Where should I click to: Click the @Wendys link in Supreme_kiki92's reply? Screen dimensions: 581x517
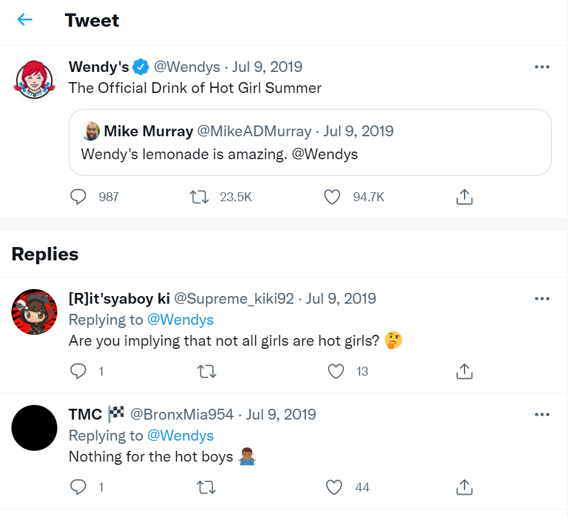point(180,320)
